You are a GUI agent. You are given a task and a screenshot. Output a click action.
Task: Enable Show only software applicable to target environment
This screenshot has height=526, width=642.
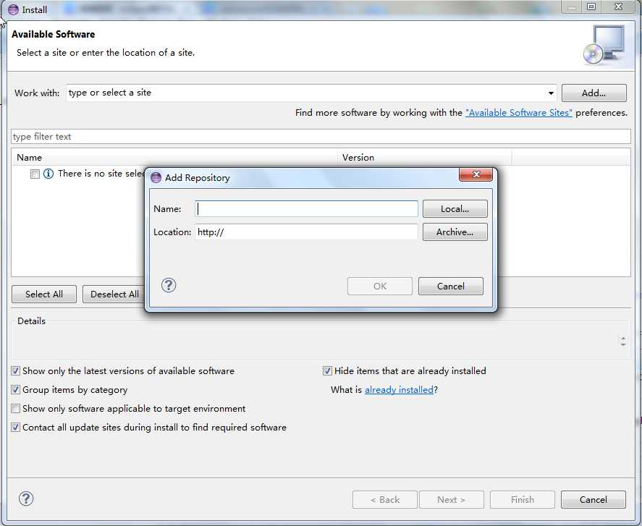(x=15, y=409)
